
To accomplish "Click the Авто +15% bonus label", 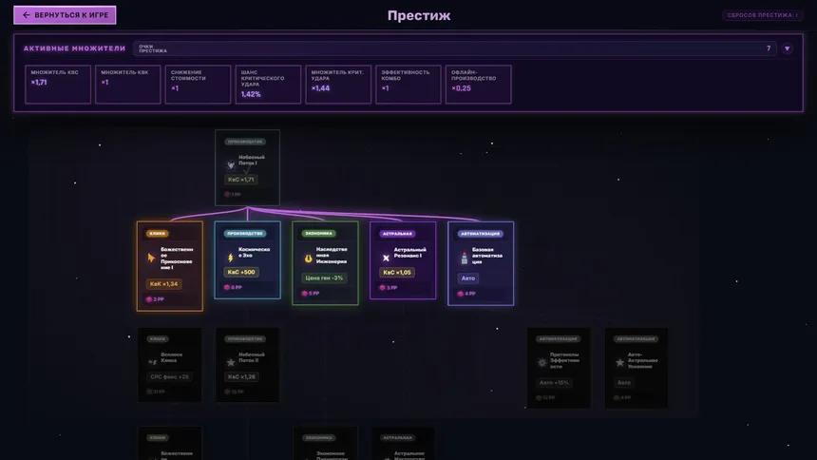I will 554,383.
